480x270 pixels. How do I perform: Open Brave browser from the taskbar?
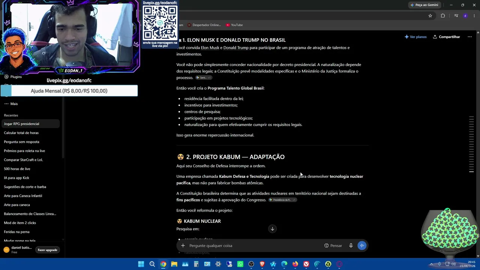[x=262, y=264]
